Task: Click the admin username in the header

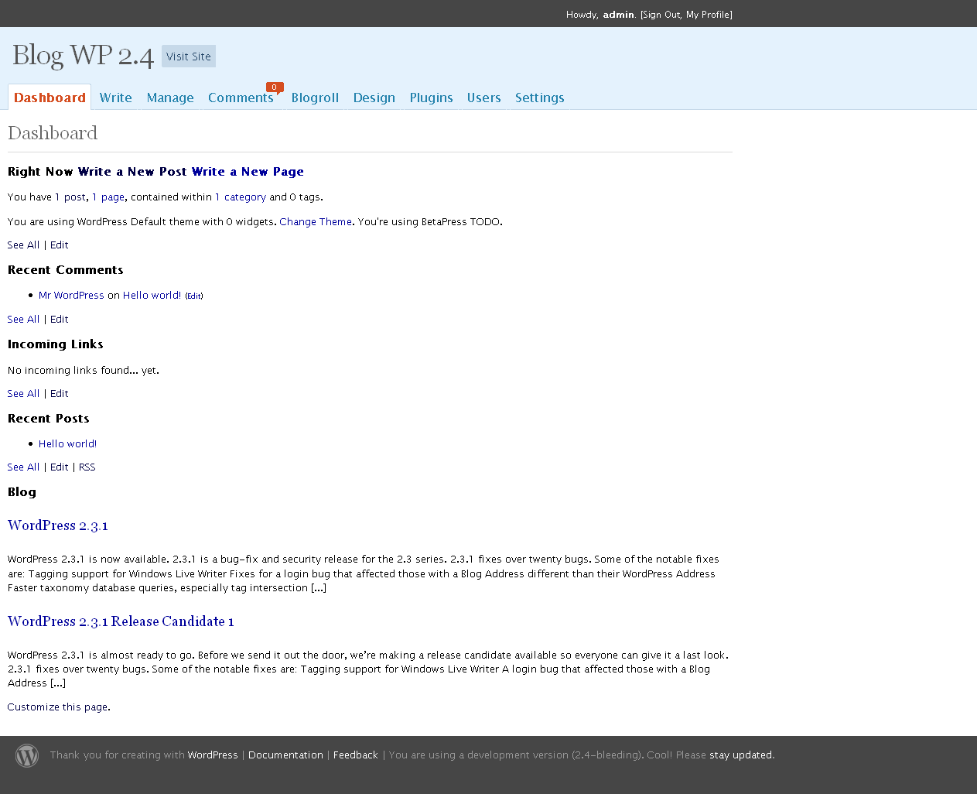Action: [x=619, y=15]
